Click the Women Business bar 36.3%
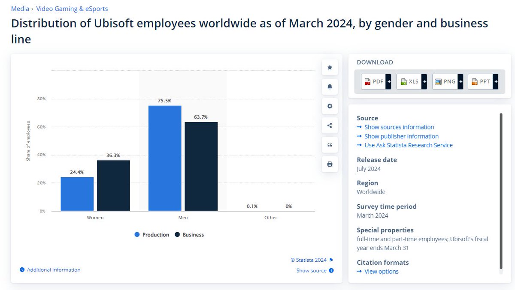Screen dimensions: 515x290 [113, 185]
